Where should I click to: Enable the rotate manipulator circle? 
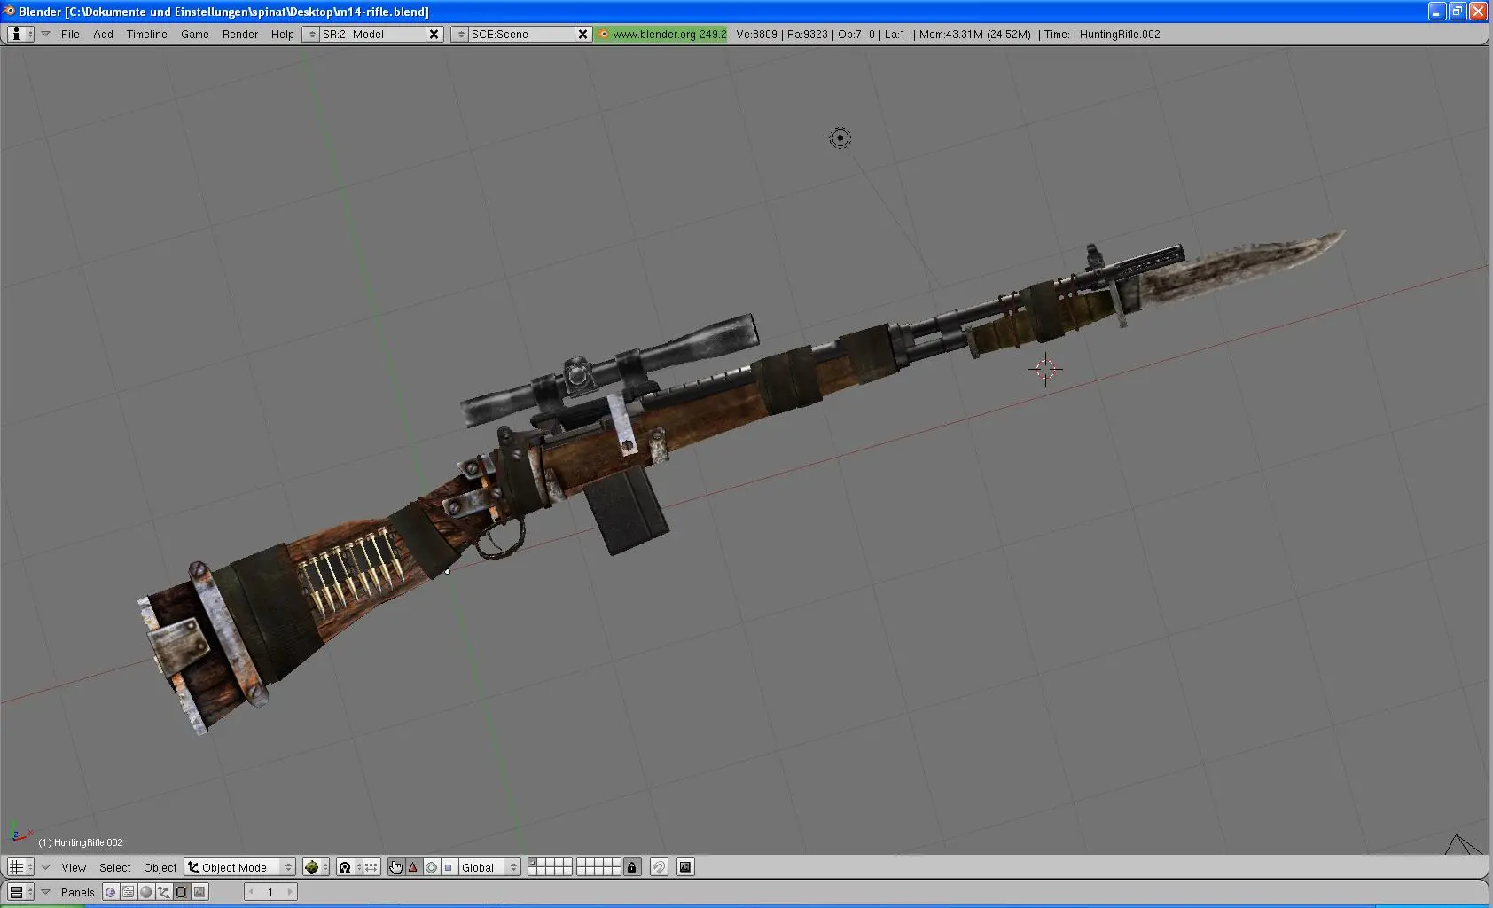[431, 867]
